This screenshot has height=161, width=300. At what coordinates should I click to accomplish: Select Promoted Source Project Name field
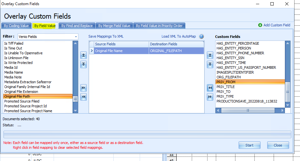38,111
